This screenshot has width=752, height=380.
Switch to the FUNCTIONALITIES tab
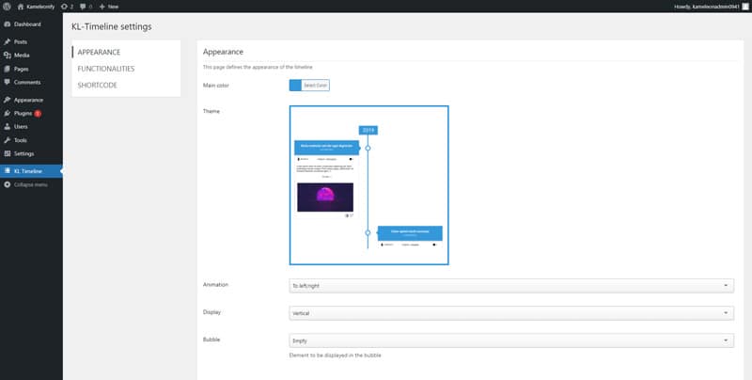click(x=105, y=69)
